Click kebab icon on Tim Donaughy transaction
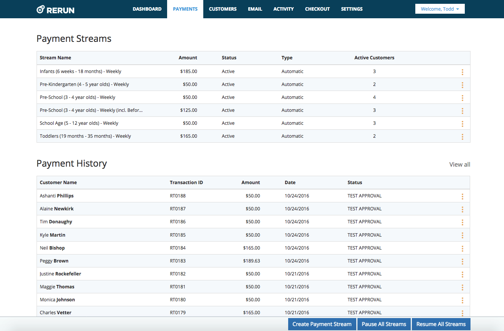The height and width of the screenshot is (331, 504). 462,222
